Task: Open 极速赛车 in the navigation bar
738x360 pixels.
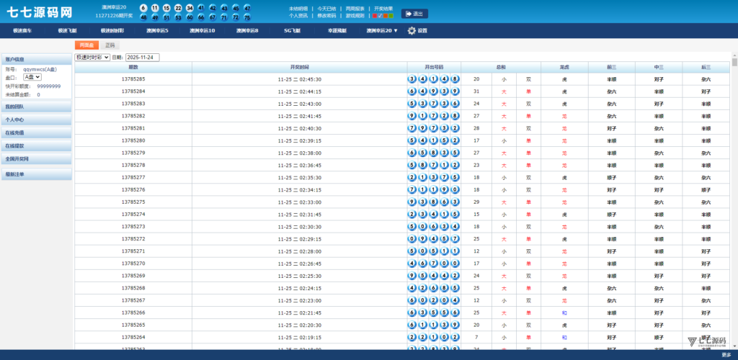Action: coord(24,31)
